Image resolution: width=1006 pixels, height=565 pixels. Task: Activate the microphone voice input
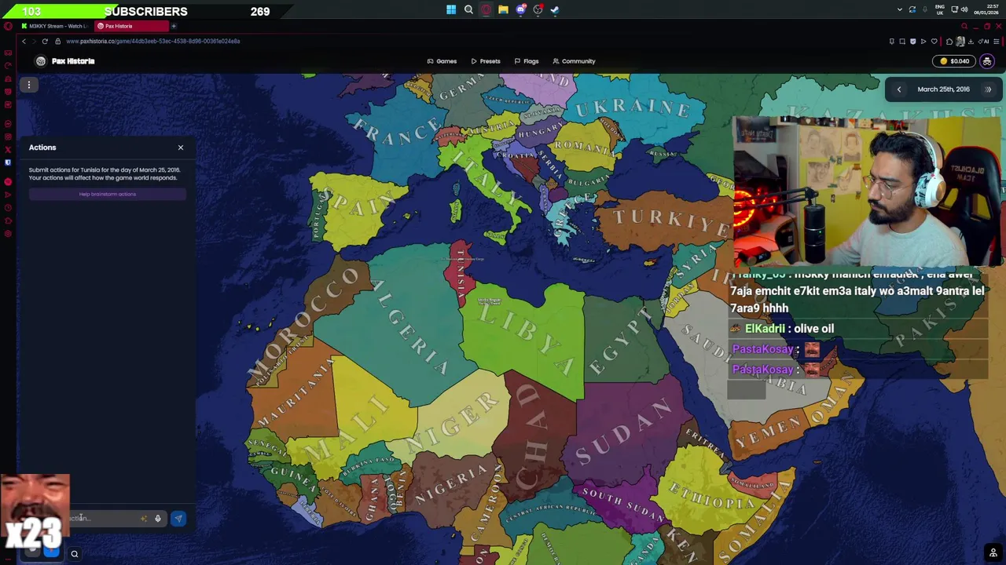158,519
